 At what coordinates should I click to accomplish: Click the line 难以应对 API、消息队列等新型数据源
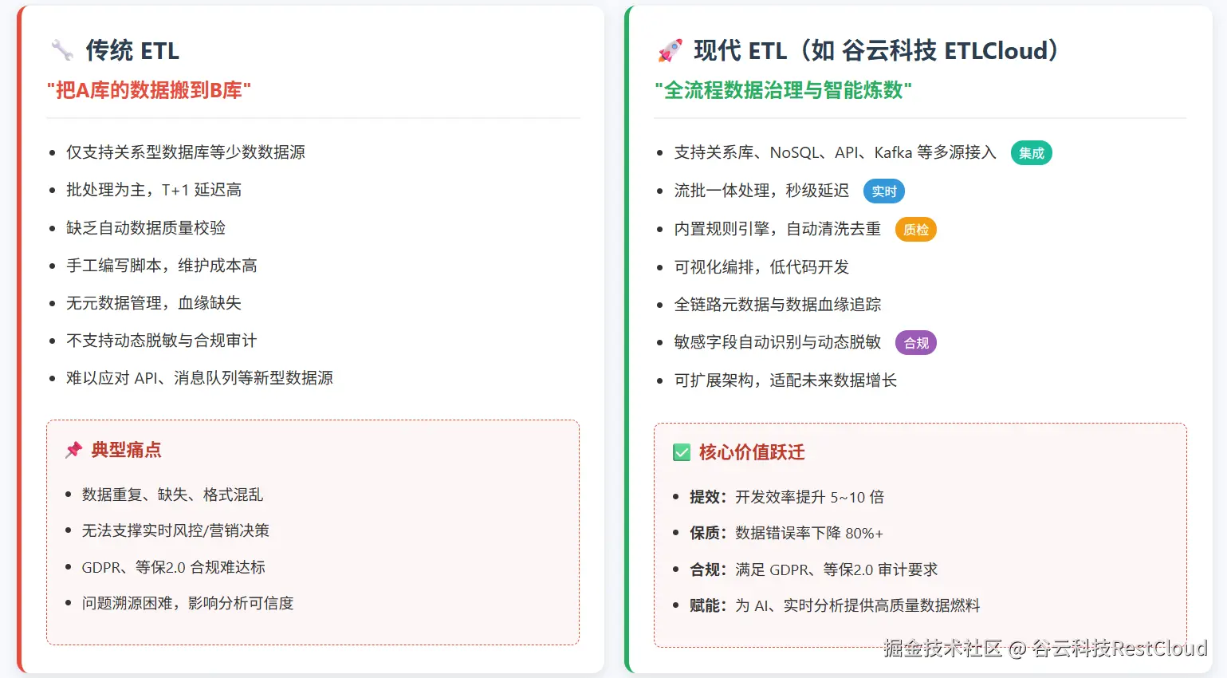[x=200, y=378]
